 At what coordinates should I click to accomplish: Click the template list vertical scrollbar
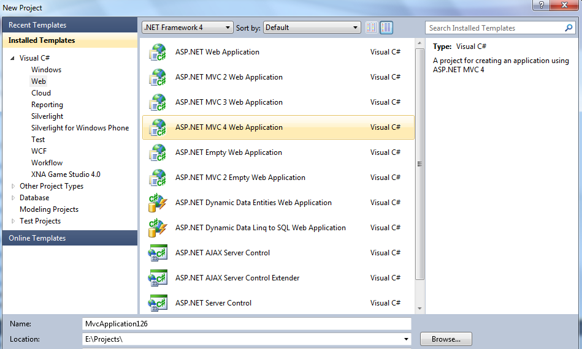tap(419, 164)
